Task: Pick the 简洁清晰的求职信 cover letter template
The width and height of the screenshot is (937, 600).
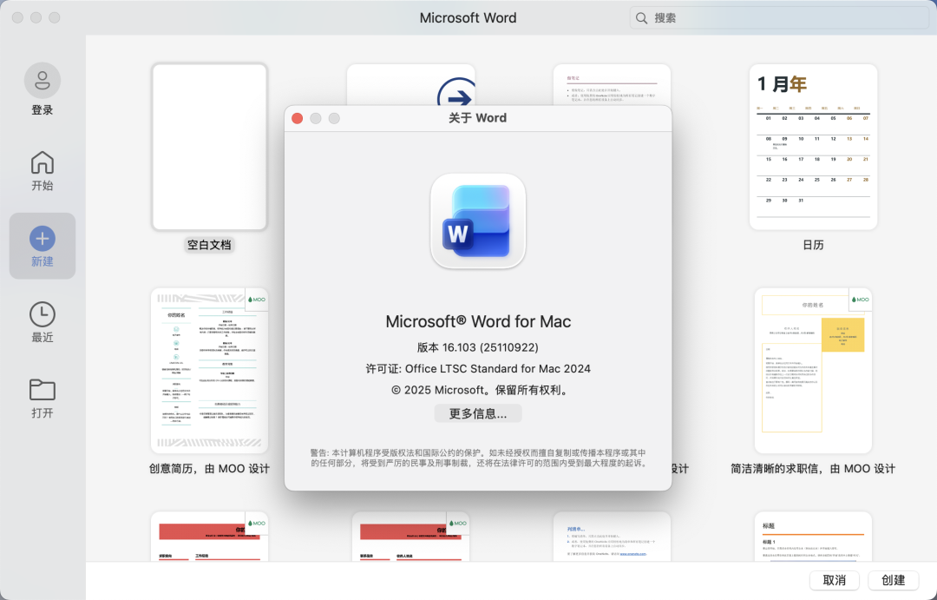Action: 813,371
